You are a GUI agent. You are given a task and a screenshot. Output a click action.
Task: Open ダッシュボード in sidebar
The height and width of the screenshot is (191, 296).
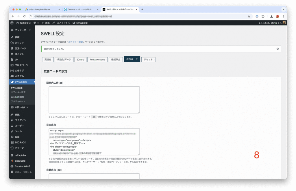pyautogui.click(x=22, y=30)
